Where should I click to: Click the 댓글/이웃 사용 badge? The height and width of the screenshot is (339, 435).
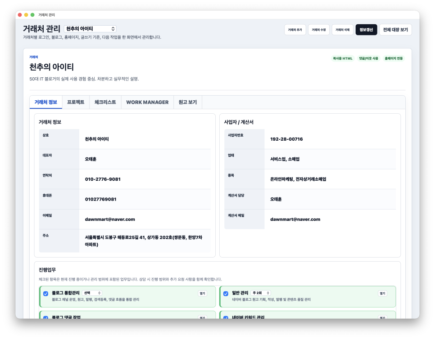368,58
